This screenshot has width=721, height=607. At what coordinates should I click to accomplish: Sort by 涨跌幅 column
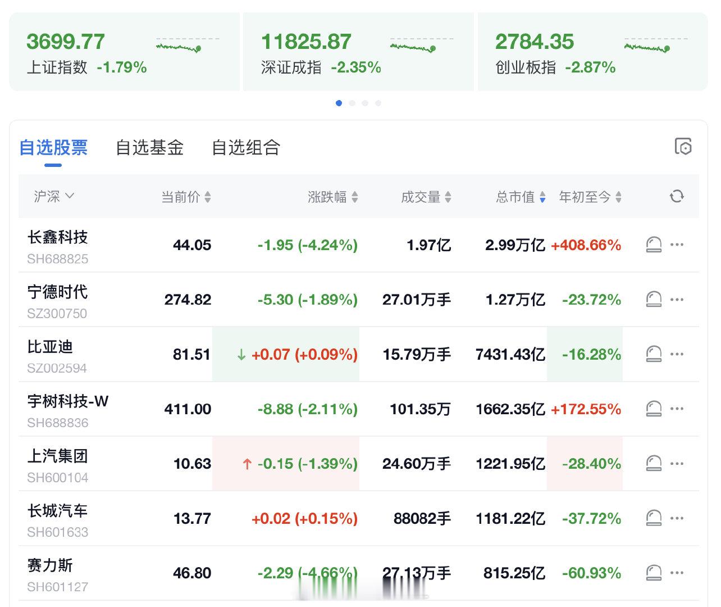pos(332,197)
